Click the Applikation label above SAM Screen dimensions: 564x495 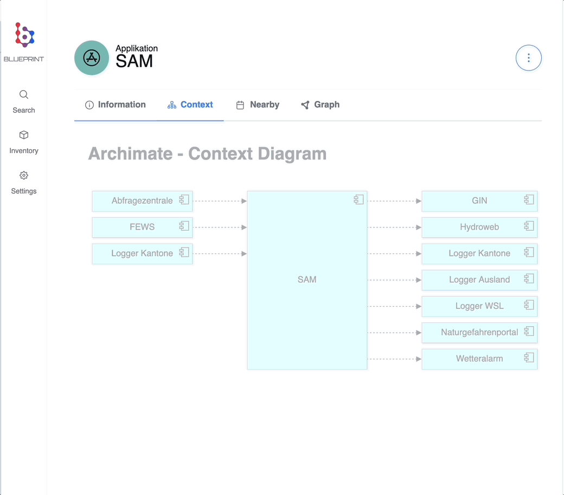[x=137, y=48]
